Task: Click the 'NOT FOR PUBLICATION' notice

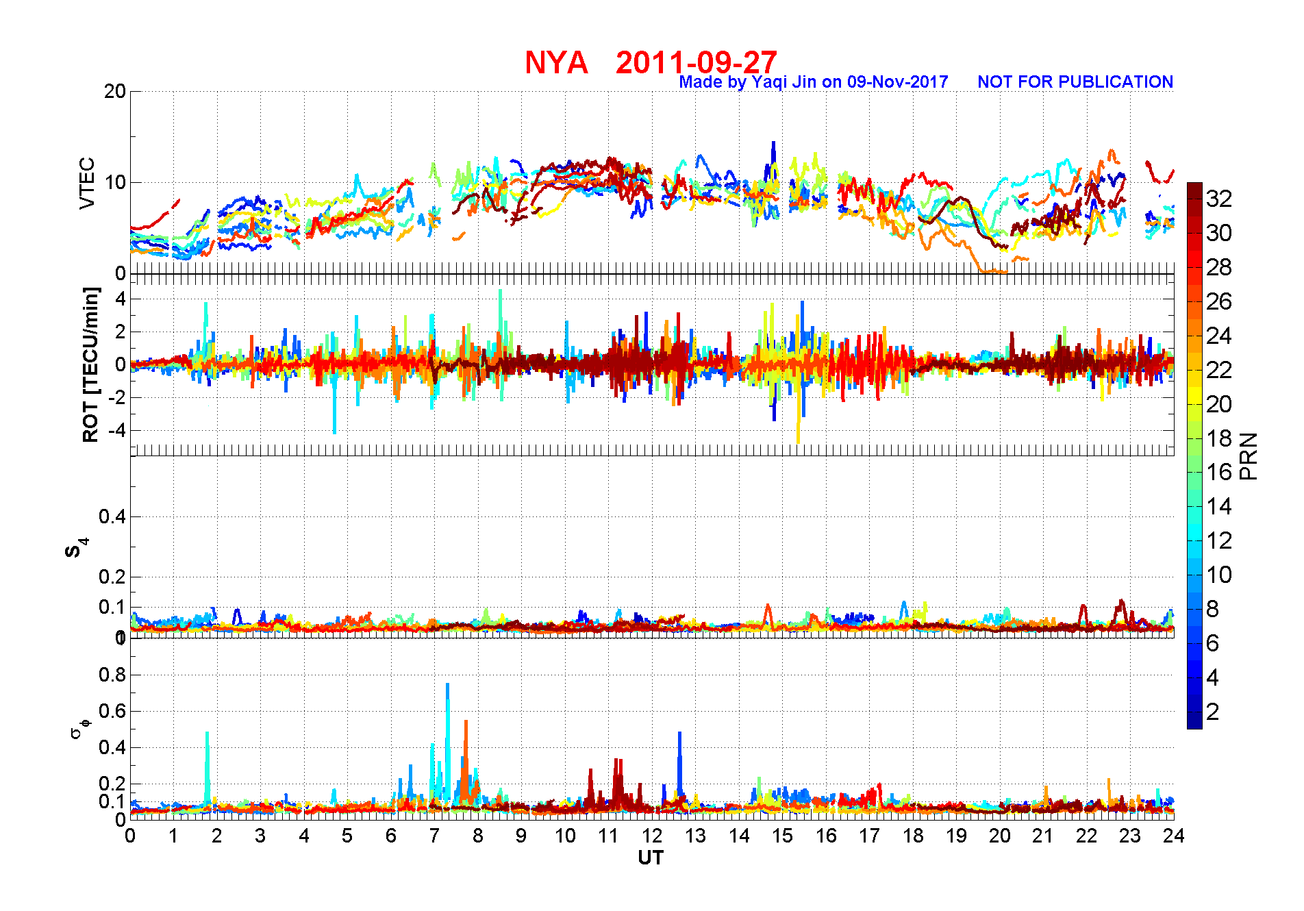Action: (1075, 82)
